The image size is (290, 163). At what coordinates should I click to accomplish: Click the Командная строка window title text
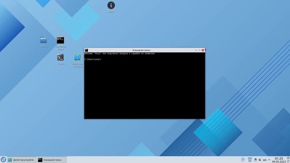tap(141, 50)
